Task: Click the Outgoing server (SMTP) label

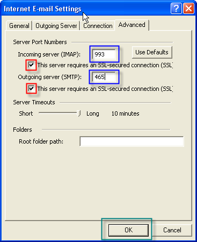Action: pos(50,77)
